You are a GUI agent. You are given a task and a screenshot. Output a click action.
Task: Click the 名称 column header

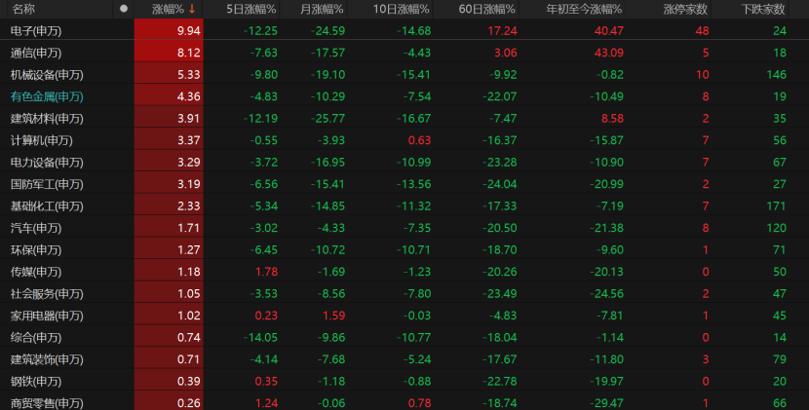23,9
